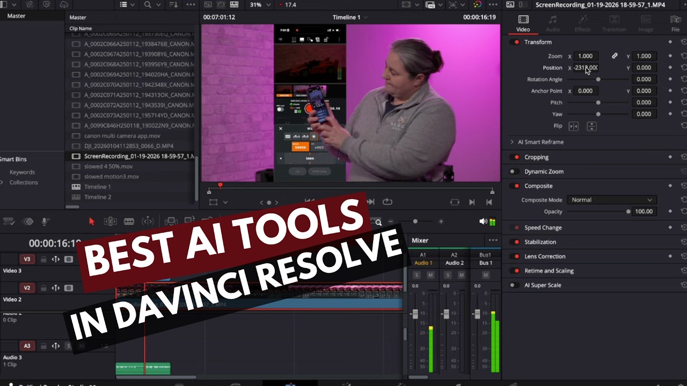Open the File inspector tab
The image size is (687, 386).
pyautogui.click(x=675, y=24)
